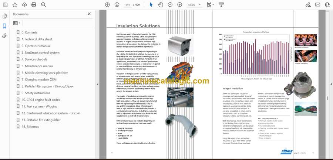This screenshot has width=333, height=160.
Task: Click the silver silencer box image
Action: (180, 46)
